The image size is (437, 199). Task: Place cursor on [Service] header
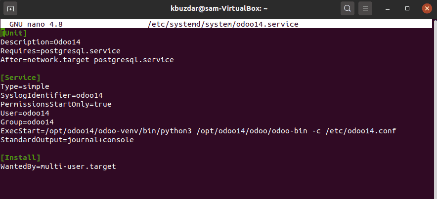21,78
